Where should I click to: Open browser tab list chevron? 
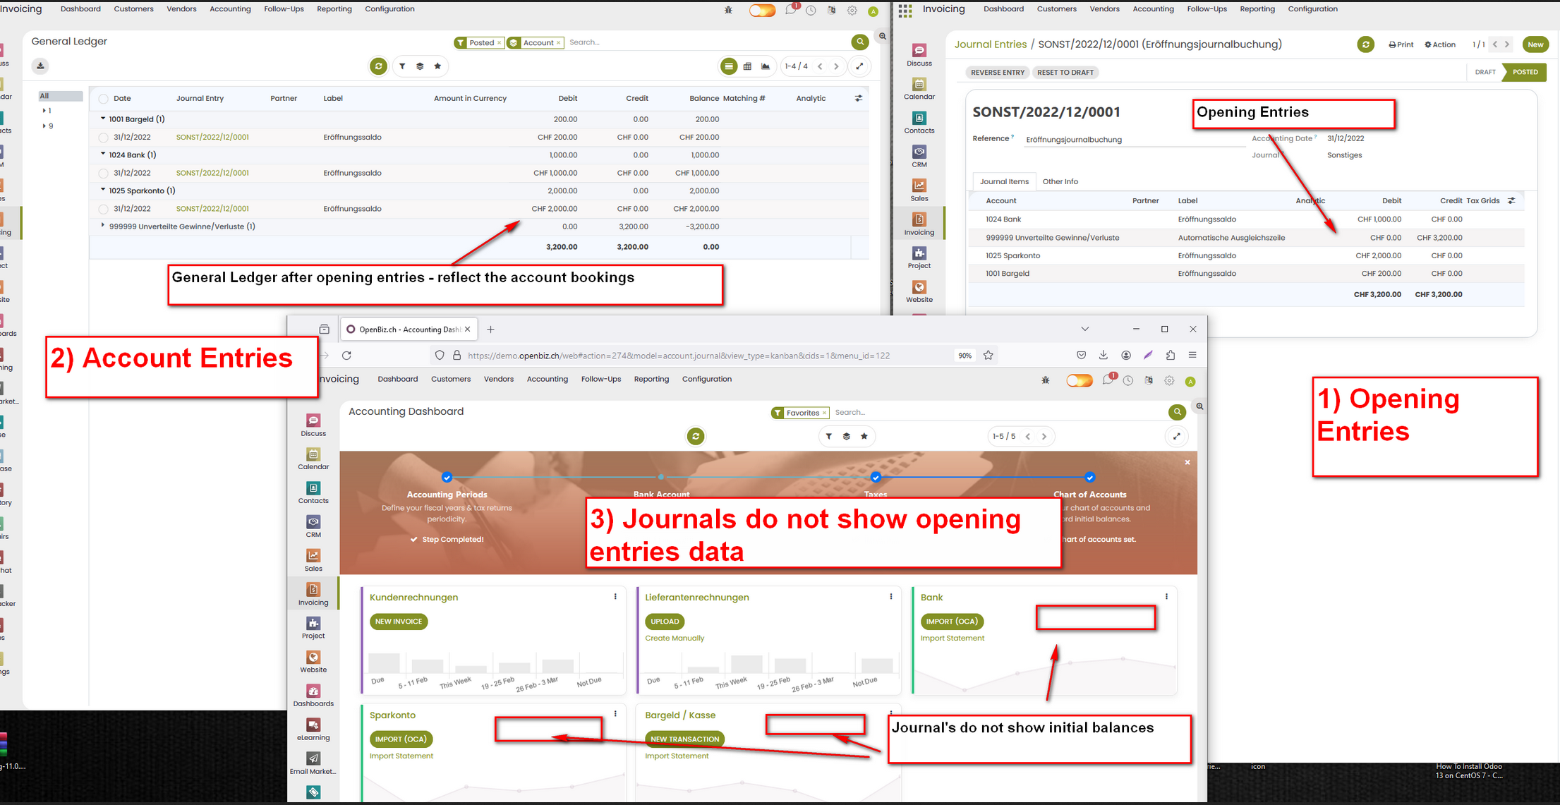(1085, 329)
